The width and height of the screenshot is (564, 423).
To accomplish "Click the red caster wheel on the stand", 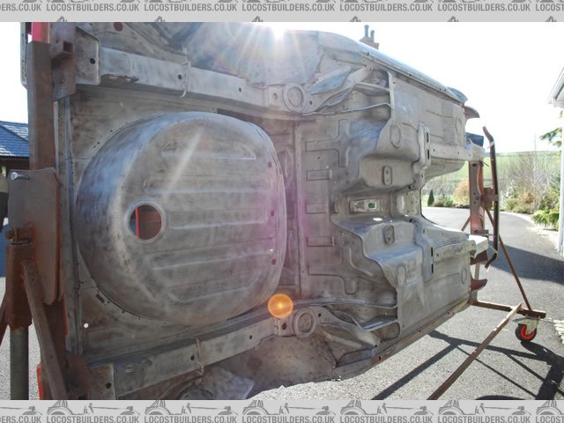I will (526, 332).
